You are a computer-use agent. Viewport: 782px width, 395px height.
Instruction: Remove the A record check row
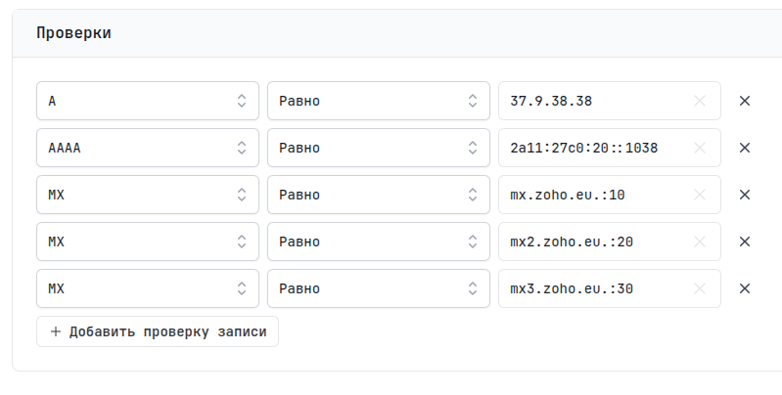click(744, 101)
